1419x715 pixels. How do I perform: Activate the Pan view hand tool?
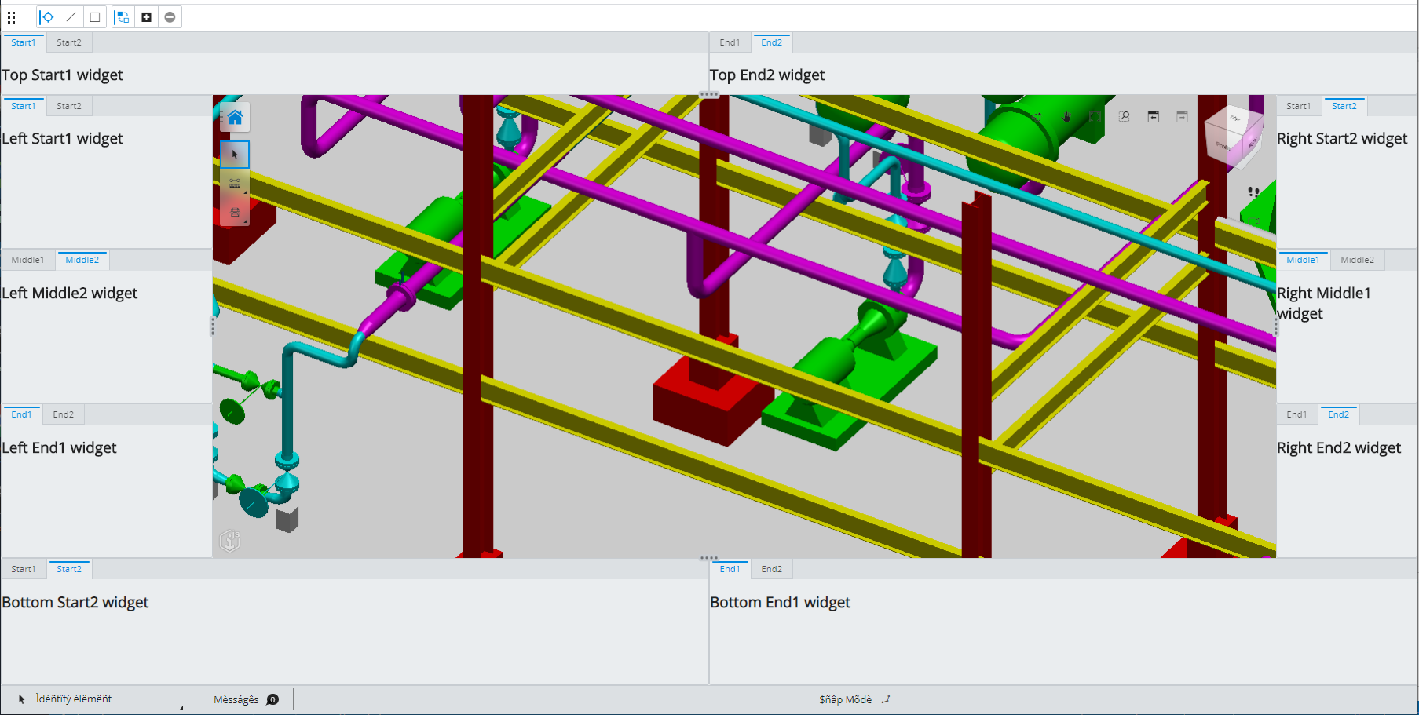[1066, 117]
